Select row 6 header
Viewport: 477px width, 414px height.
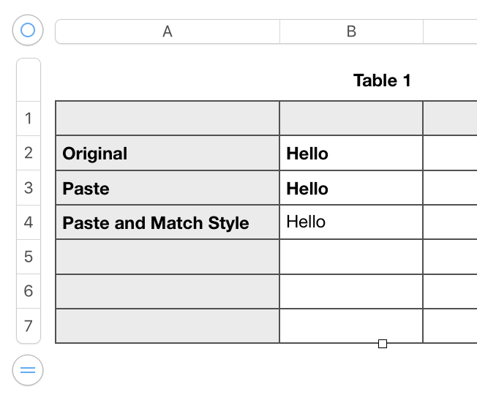point(29,291)
